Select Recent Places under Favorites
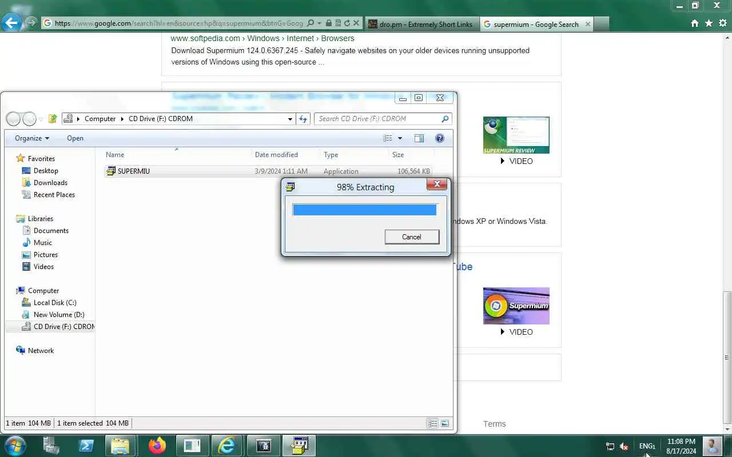732x457 pixels. click(x=54, y=195)
